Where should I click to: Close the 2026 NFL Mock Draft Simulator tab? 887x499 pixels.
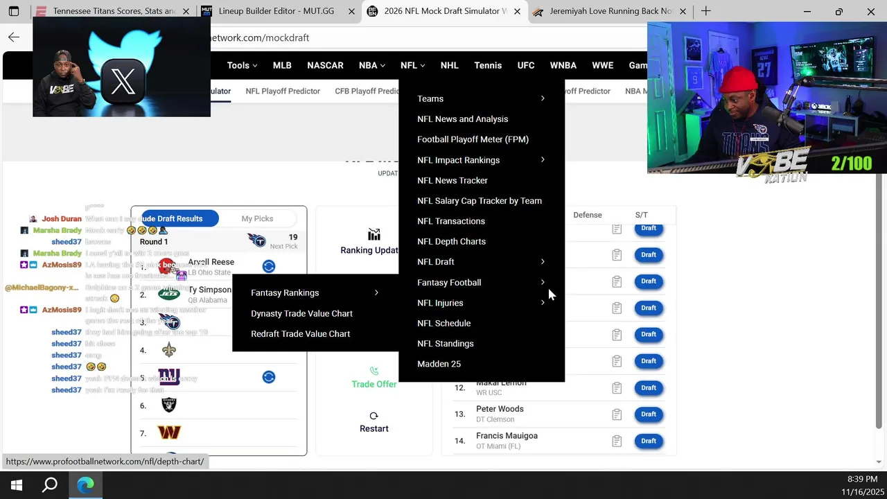coord(517,12)
